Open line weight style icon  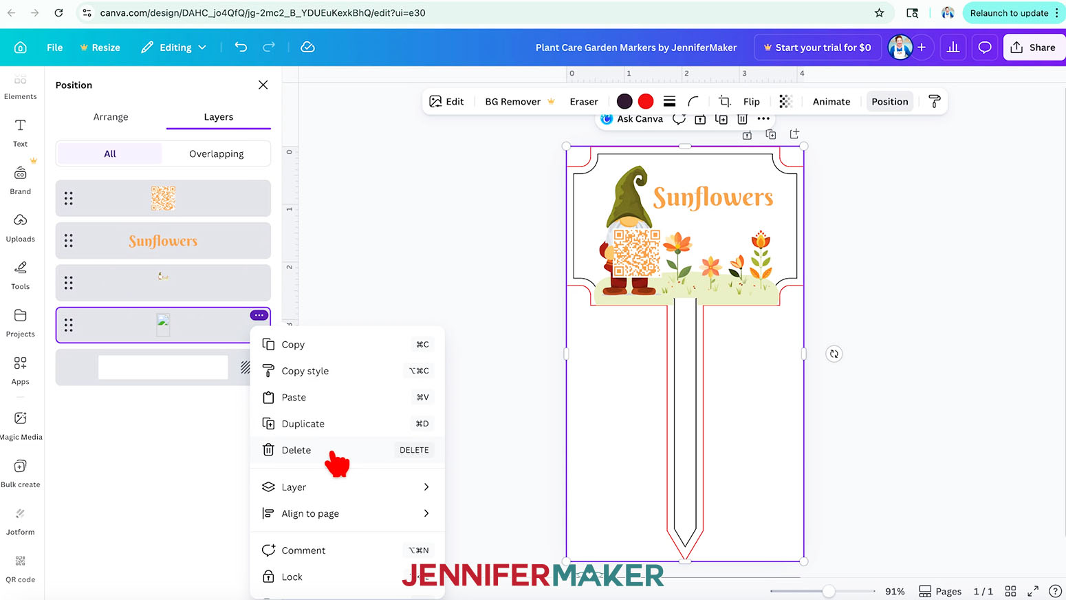pyautogui.click(x=669, y=101)
